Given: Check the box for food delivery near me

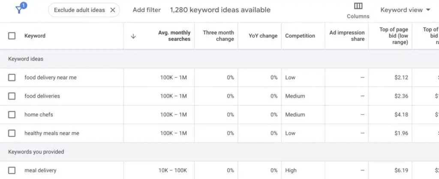Looking at the screenshot, I should 12,78.
